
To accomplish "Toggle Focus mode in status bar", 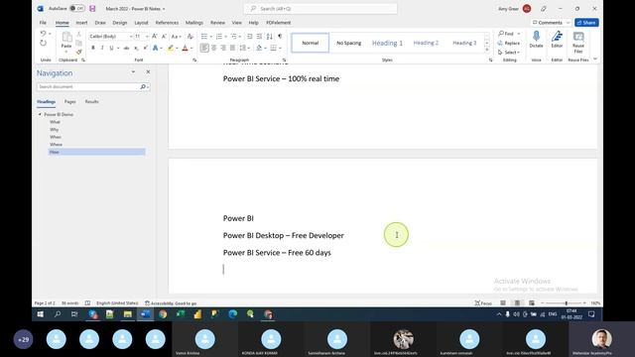I will coord(483,302).
